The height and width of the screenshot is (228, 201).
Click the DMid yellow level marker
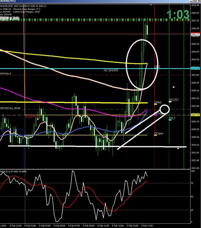(155, 104)
